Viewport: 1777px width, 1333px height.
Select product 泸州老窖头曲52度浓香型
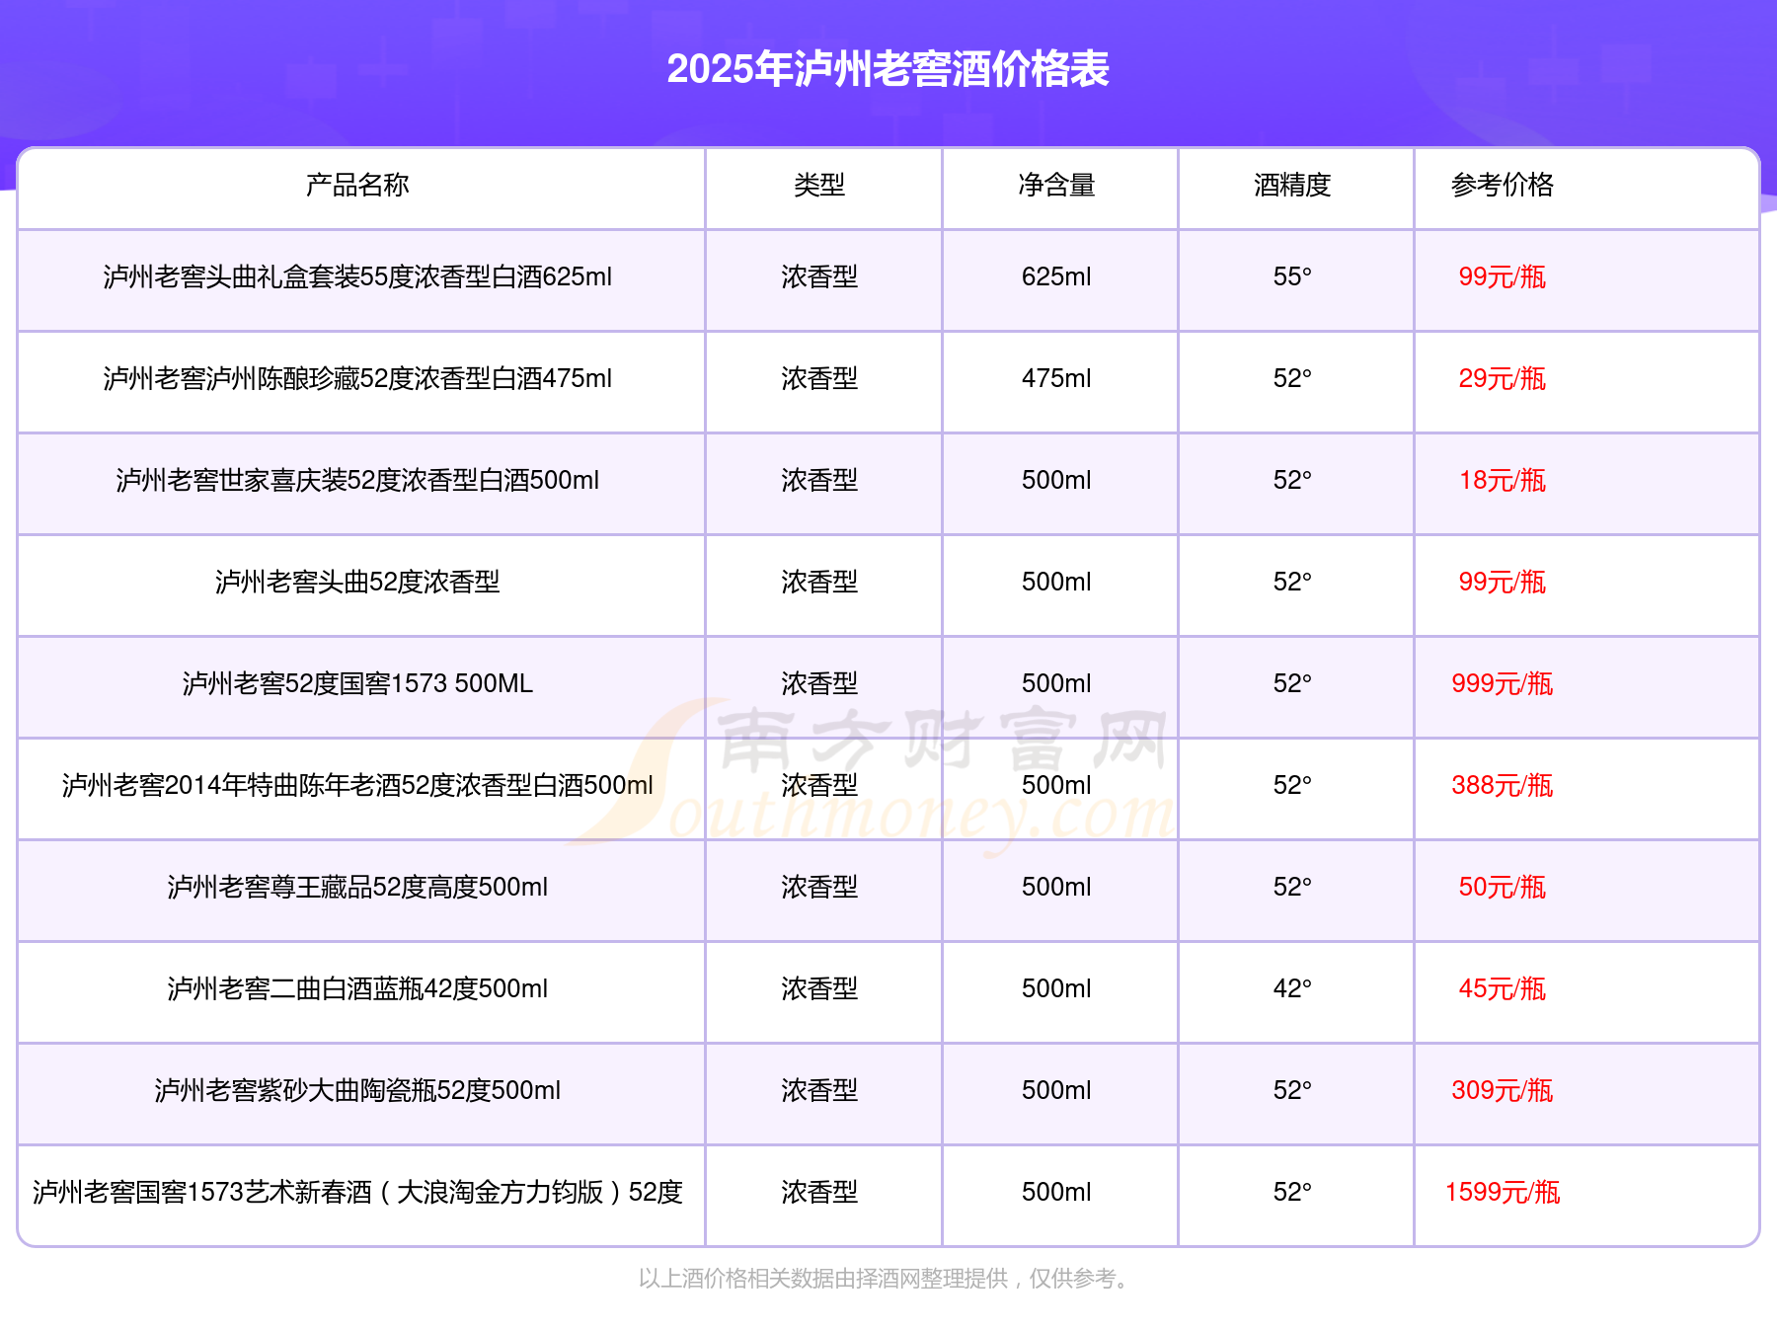357,582
